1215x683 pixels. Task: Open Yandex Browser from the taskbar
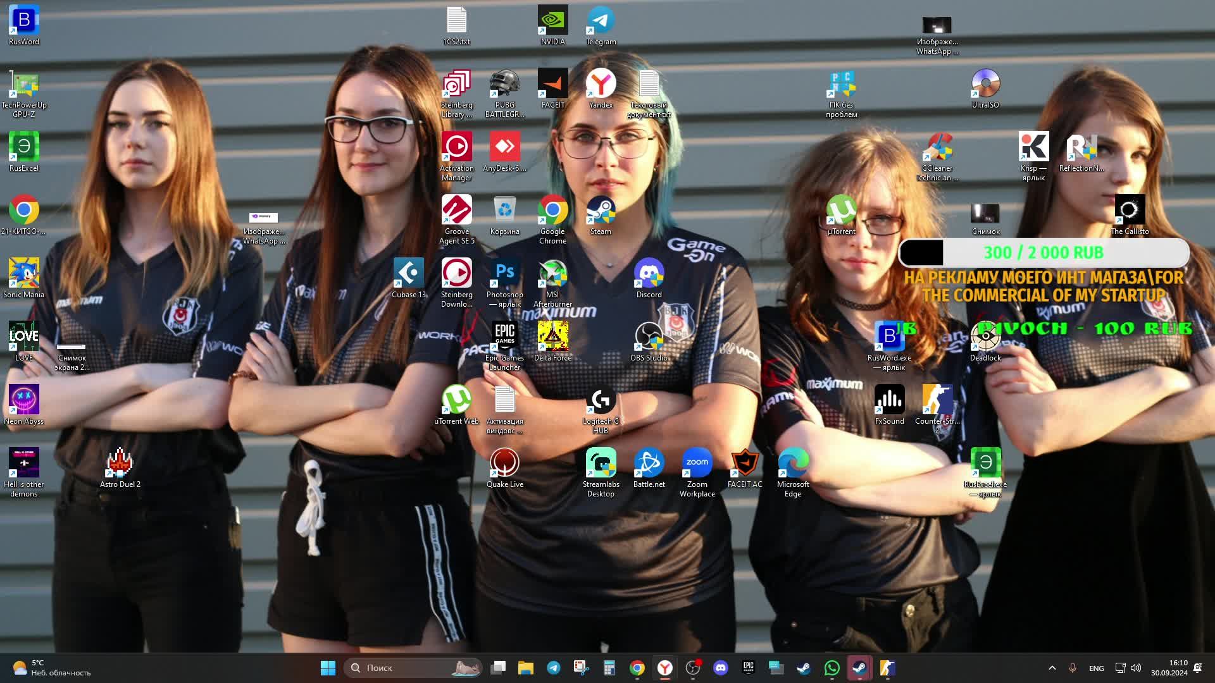[665, 667]
